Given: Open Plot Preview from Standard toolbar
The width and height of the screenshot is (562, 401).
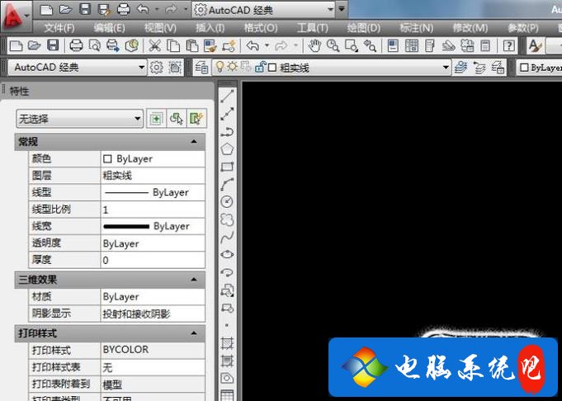Looking at the screenshot, I should [95, 46].
